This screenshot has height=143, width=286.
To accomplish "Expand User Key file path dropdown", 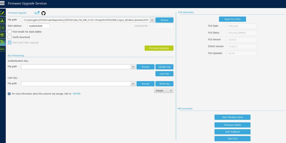I will coord(133,84).
